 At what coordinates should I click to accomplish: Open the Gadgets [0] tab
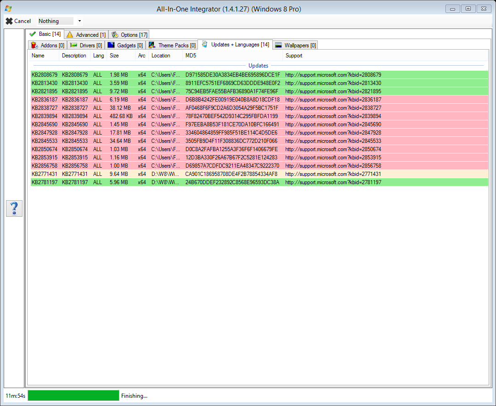click(x=125, y=45)
